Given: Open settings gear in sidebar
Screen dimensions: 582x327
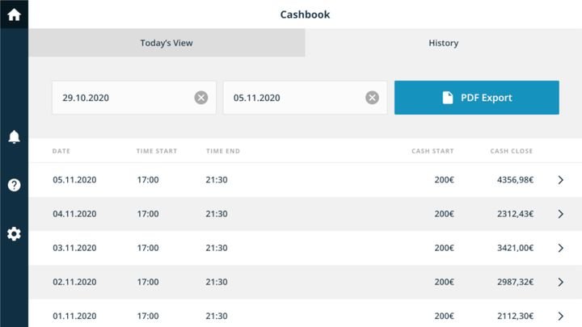Looking at the screenshot, I should 14,234.
